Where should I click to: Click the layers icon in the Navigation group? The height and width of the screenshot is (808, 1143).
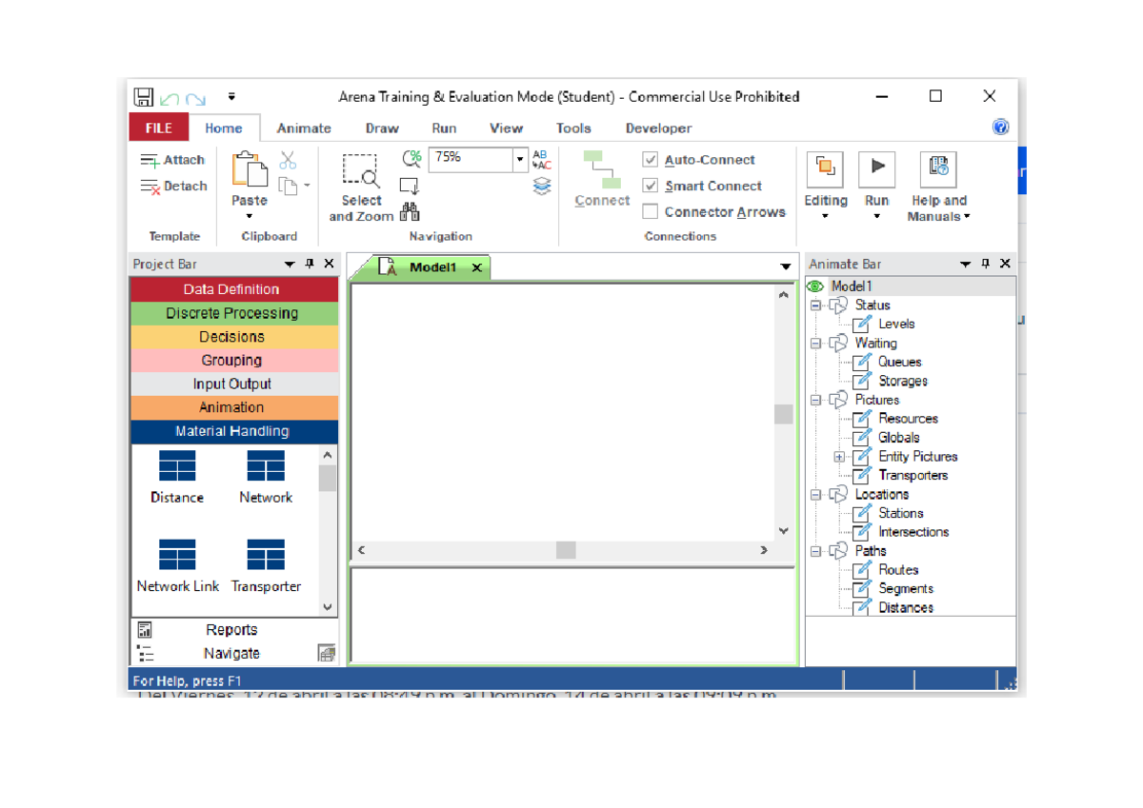click(x=542, y=187)
